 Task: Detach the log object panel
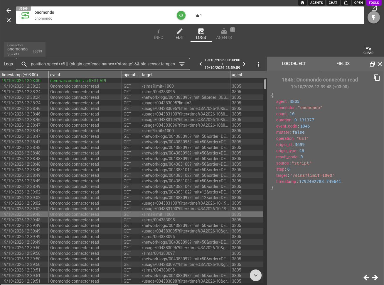click(372, 64)
